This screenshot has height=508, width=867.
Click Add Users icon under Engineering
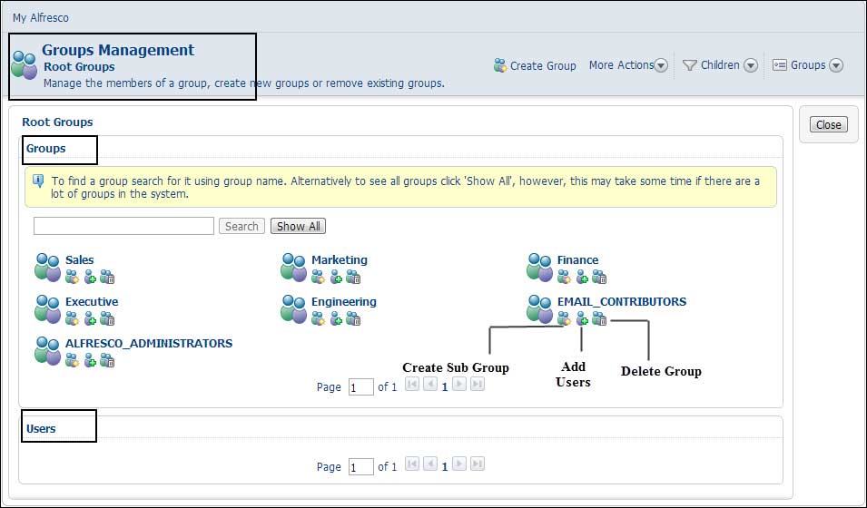click(336, 319)
